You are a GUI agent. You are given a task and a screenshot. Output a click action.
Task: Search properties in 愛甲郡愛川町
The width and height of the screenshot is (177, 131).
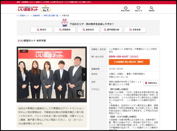pos(111,30)
